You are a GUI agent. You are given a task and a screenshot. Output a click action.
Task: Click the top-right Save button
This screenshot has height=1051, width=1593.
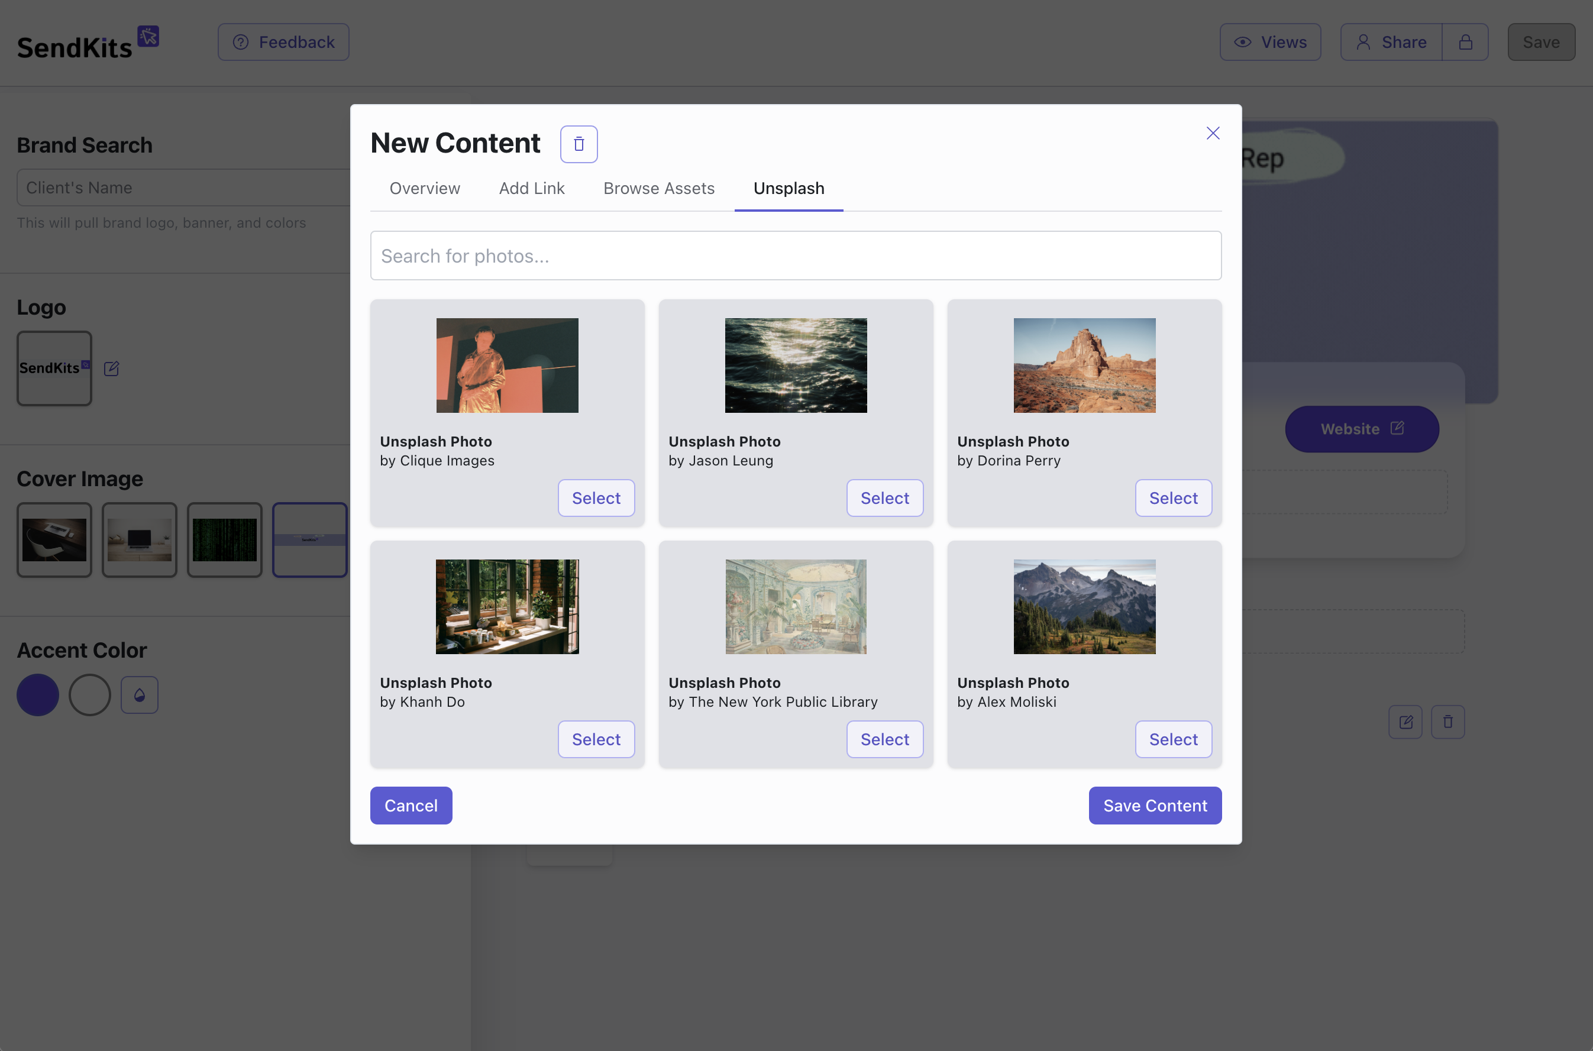pos(1541,42)
